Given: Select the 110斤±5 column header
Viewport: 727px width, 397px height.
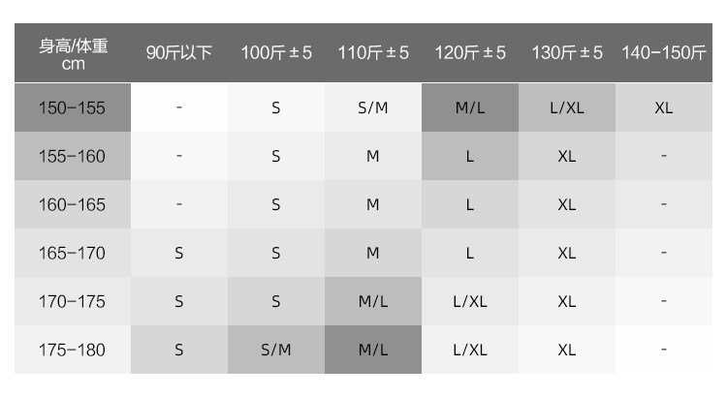Looking at the screenshot, I should click(x=373, y=53).
